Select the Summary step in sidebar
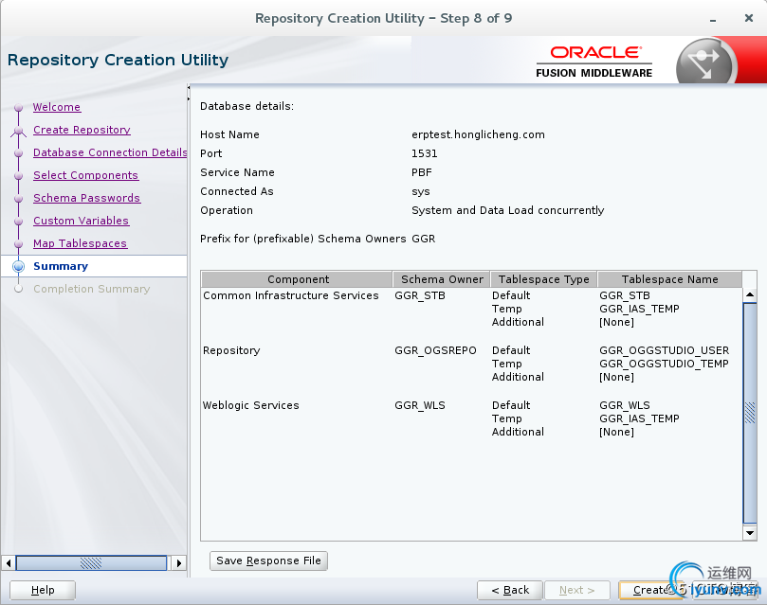767x605 pixels. point(61,266)
